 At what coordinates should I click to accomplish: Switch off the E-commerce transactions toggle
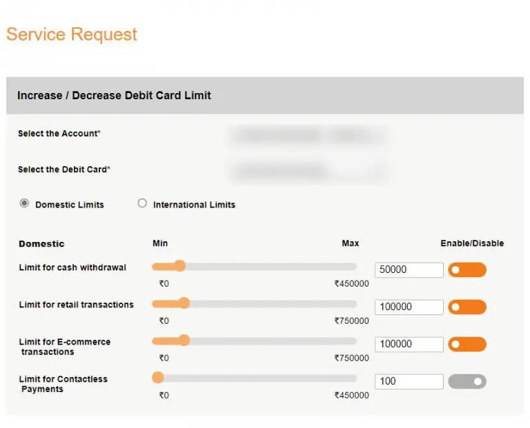(467, 345)
